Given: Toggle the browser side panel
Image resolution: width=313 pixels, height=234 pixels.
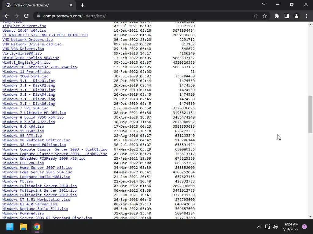Looking at the screenshot, I should tap(287, 16).
